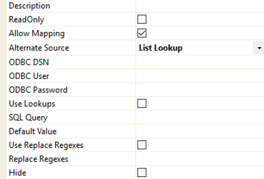Select the ODBC Password property label
264x179 pixels.
point(38,90)
